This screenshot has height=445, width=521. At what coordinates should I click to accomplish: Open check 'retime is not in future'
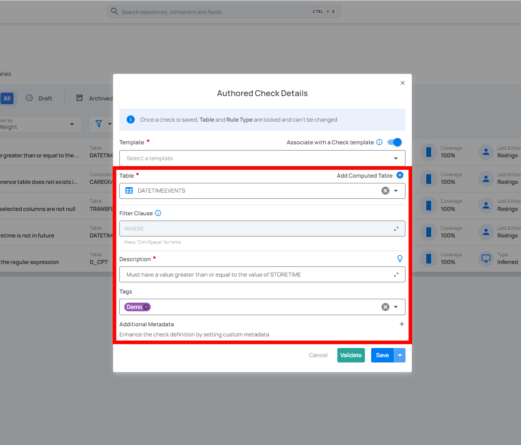27,236
